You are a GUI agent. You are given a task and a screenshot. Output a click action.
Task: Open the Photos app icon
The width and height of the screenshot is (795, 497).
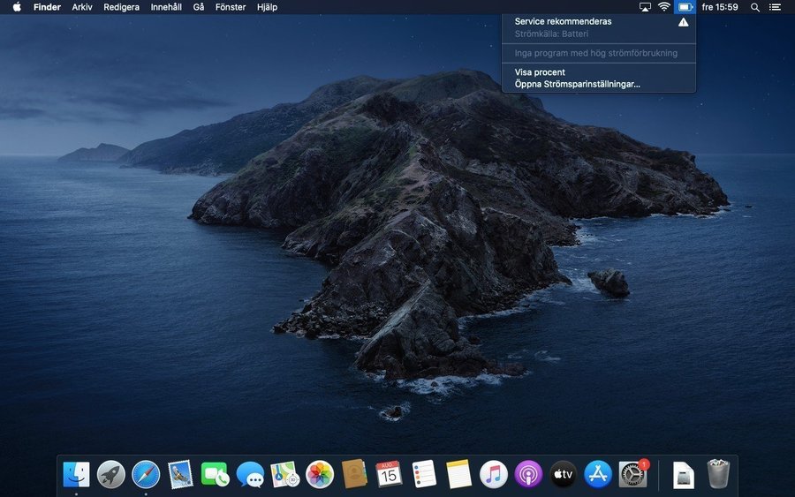(320, 474)
